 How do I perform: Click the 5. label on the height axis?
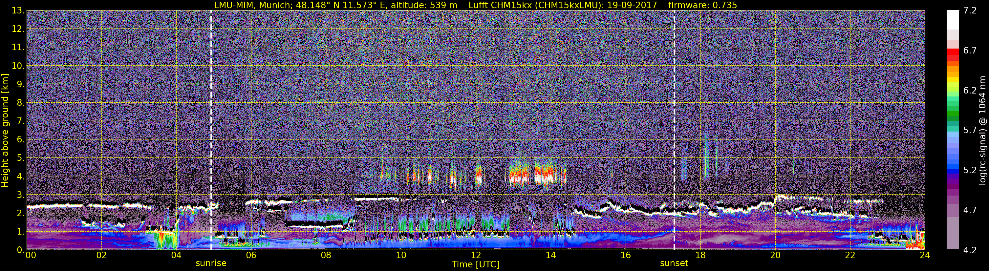point(20,158)
